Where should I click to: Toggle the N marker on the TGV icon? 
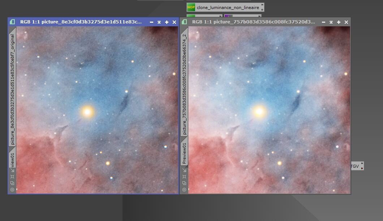[x=362, y=163]
